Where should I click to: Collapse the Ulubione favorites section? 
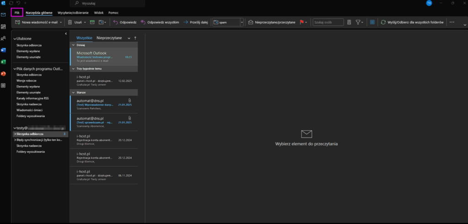tap(15, 39)
